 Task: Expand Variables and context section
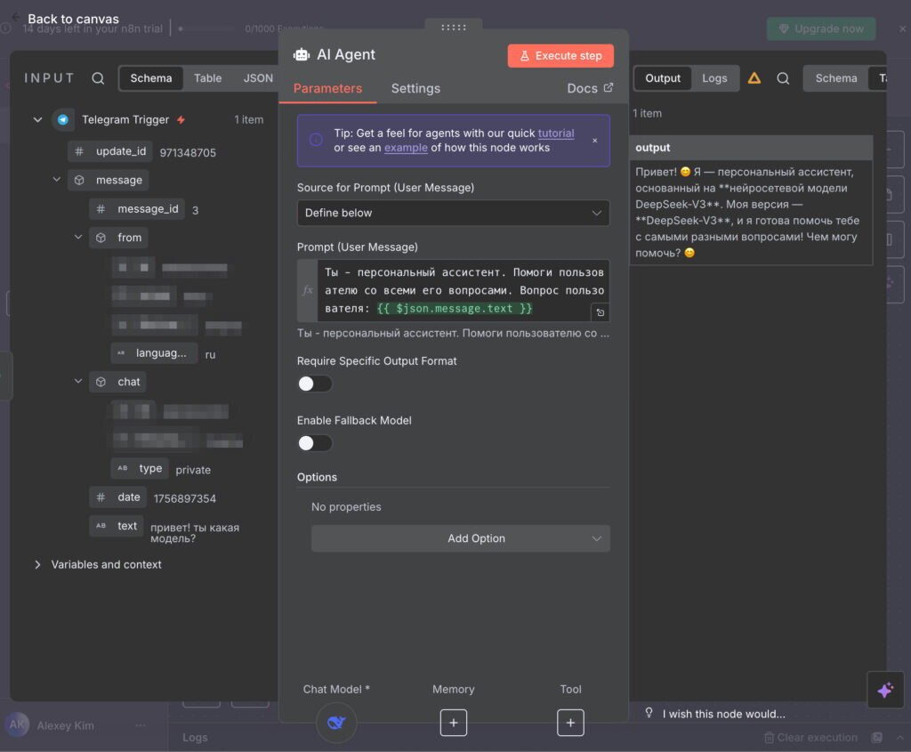click(x=37, y=564)
